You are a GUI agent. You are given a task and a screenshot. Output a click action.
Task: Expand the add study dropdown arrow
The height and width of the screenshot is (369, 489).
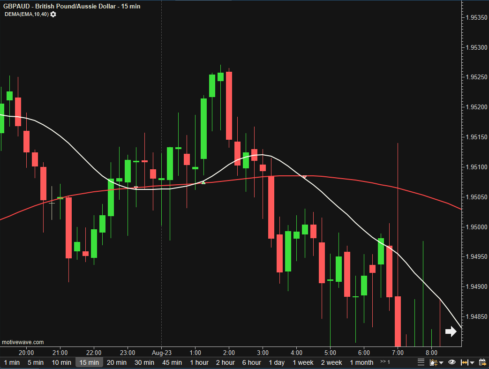[x=441, y=363]
